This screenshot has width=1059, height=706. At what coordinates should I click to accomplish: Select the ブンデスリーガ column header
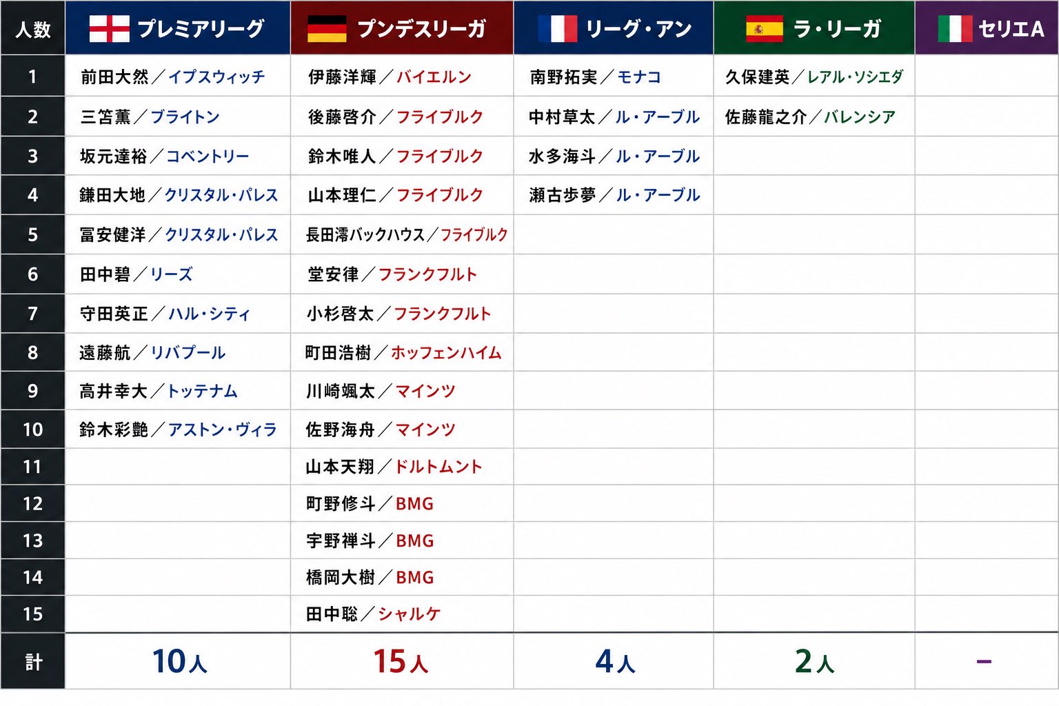(402, 28)
